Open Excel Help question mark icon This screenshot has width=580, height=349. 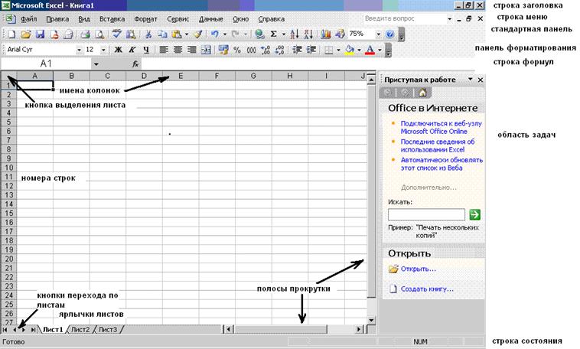point(390,34)
